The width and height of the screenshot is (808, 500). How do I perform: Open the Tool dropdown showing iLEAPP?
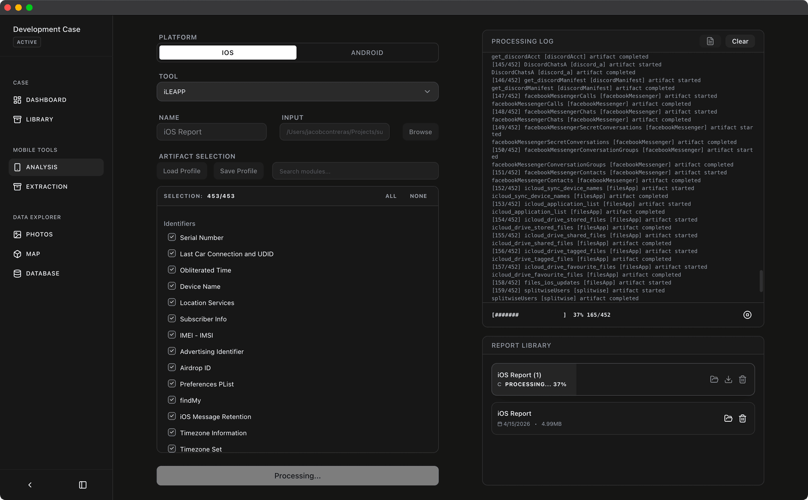(297, 92)
